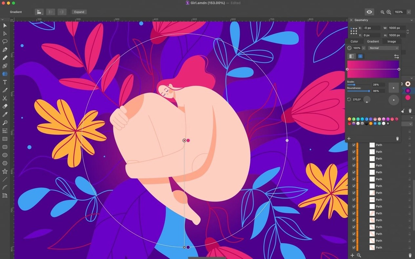Image resolution: width=415 pixels, height=259 pixels.
Task: Click the Expand button
Action: click(79, 12)
